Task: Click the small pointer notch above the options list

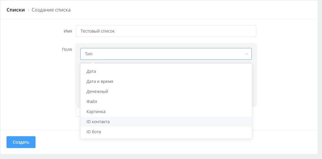Action: 93,63
